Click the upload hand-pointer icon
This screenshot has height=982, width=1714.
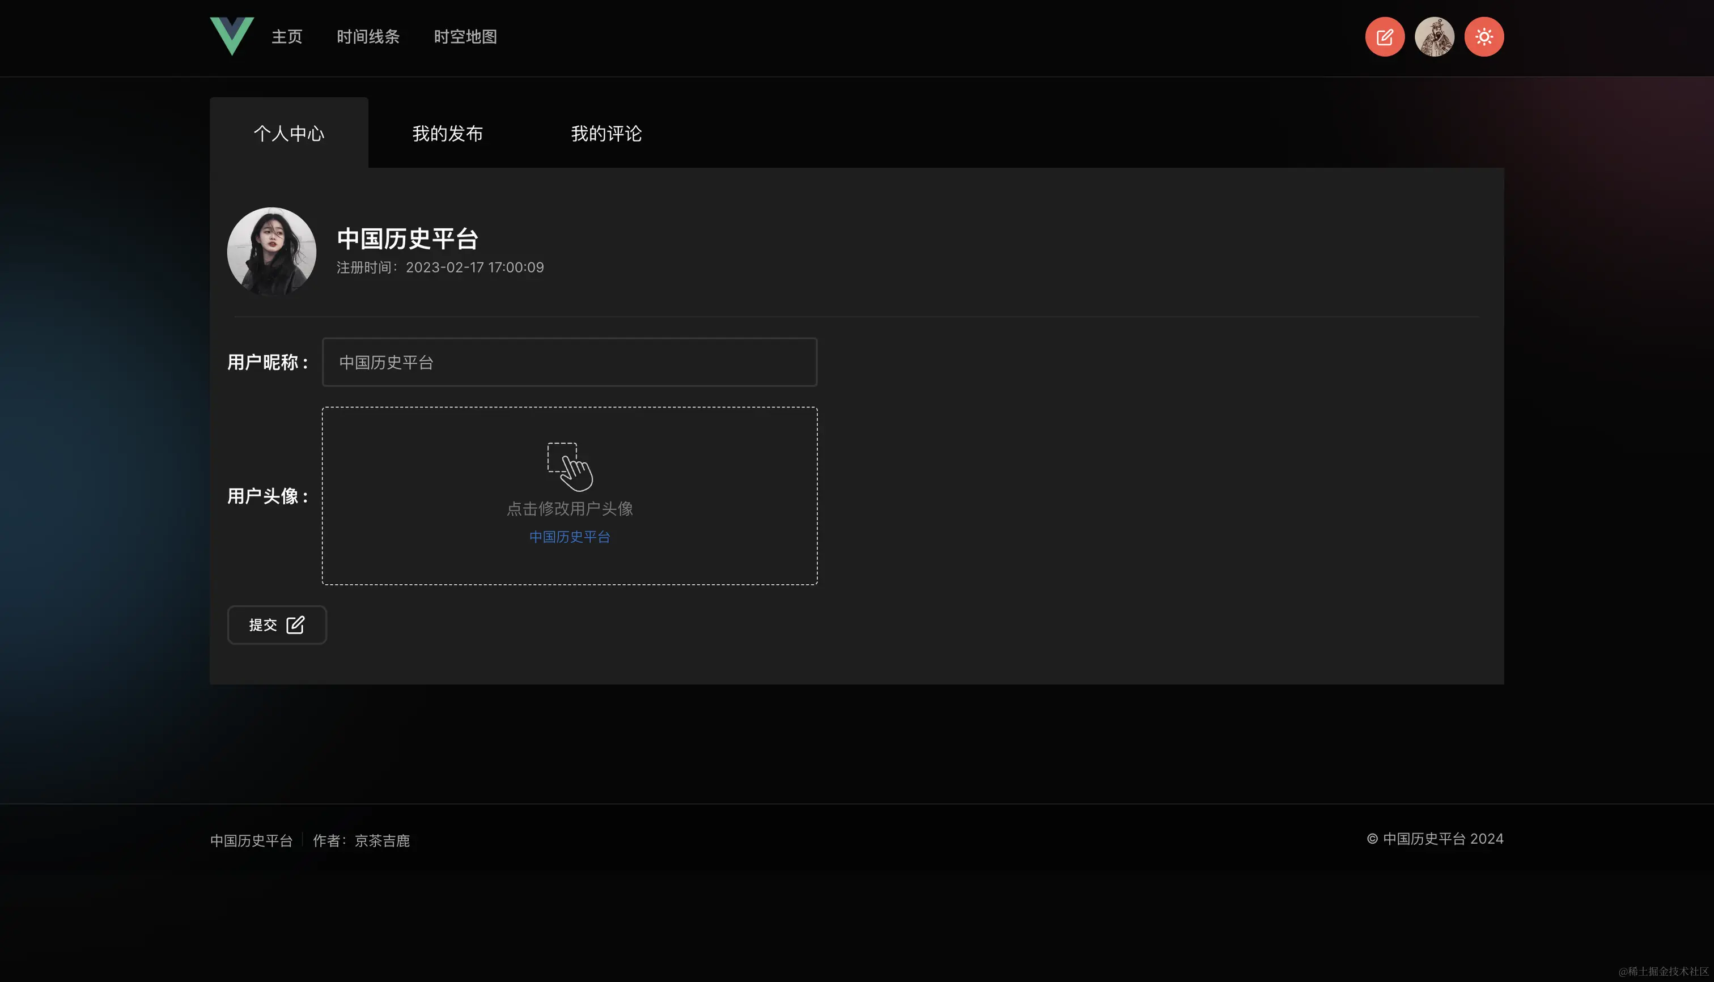click(x=570, y=467)
